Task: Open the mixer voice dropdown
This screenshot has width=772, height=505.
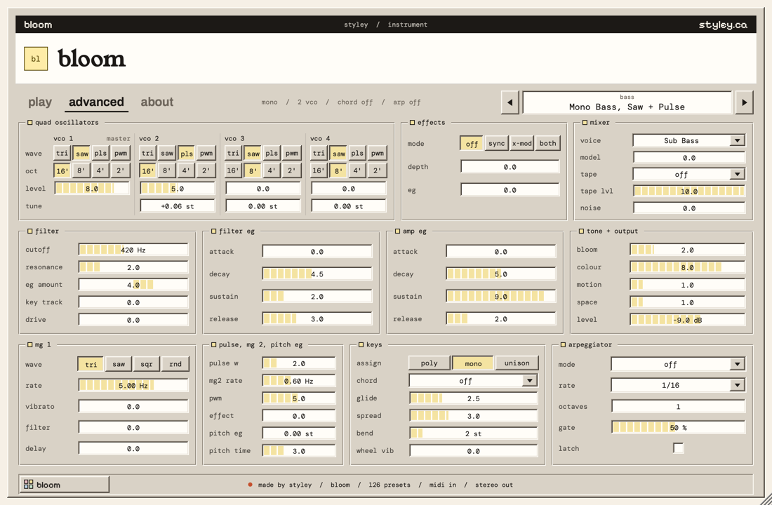Action: (x=688, y=141)
